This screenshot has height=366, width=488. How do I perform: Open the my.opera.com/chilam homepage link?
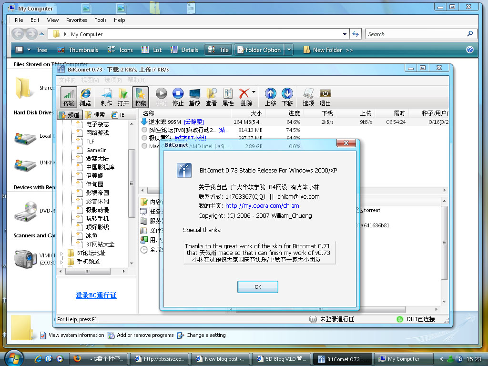pyautogui.click(x=262, y=206)
